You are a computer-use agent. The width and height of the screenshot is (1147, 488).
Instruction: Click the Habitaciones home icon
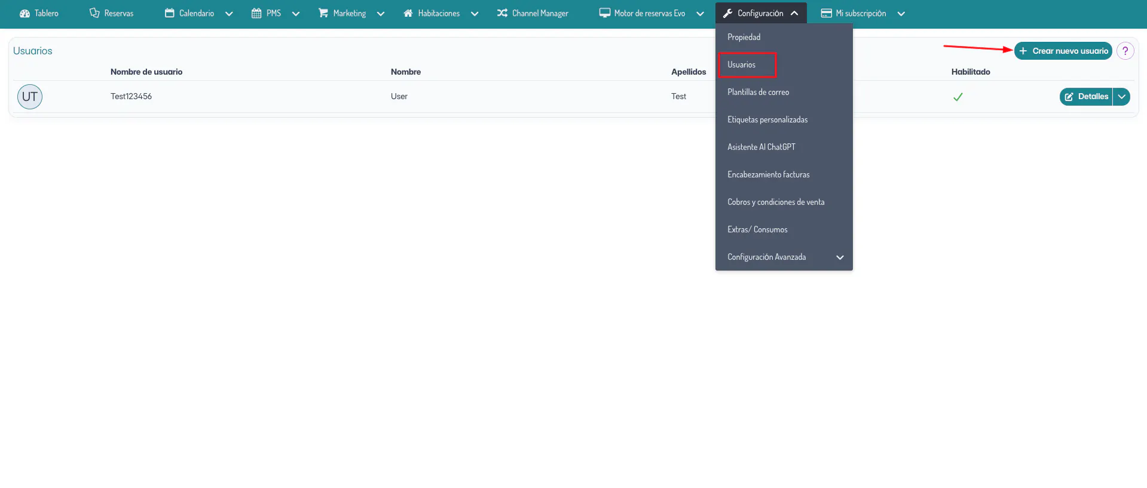[x=408, y=13]
